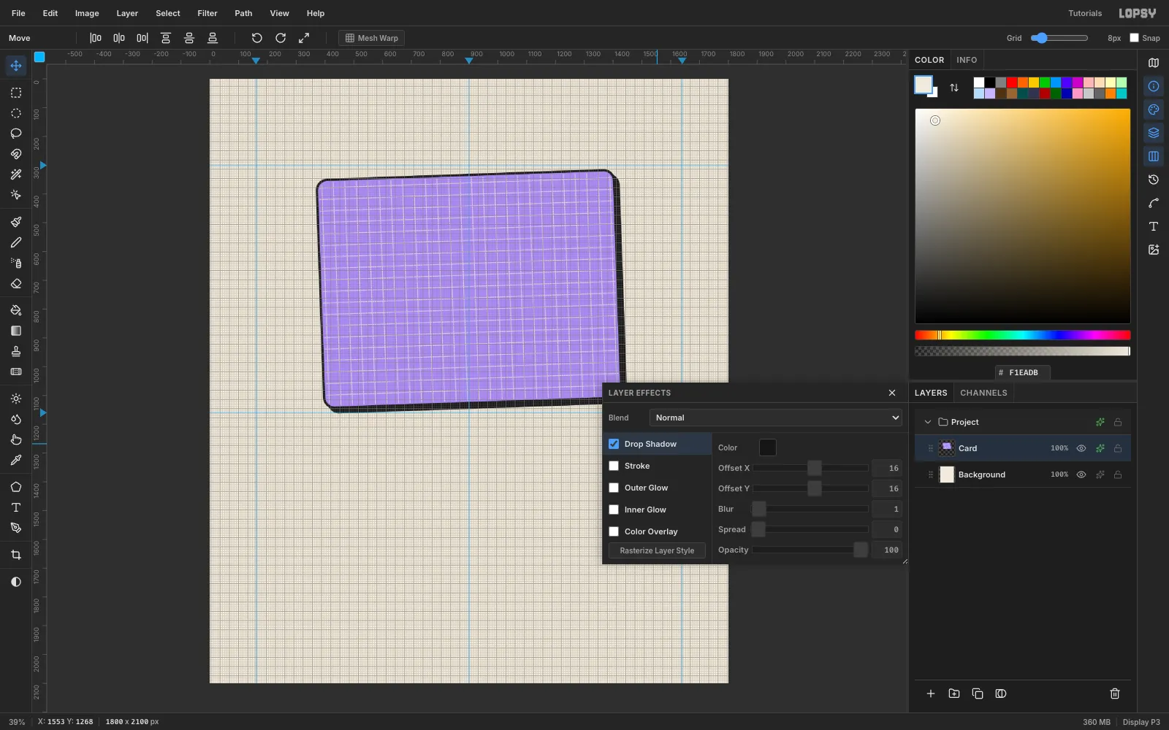
Task: Enable the Outer Glow checkbox
Action: coord(614,488)
